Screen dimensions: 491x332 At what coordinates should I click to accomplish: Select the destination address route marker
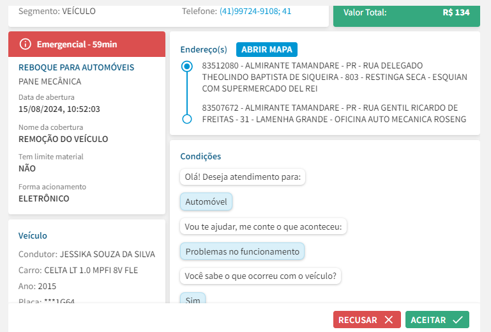tap(187, 119)
